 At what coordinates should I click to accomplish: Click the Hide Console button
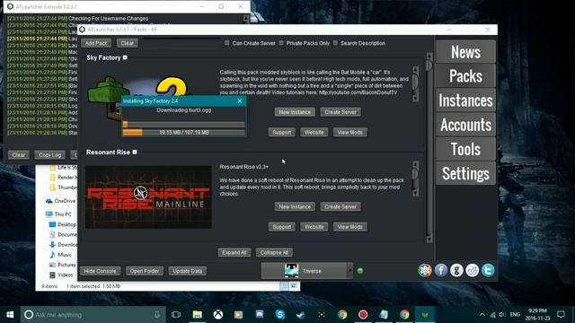100,271
